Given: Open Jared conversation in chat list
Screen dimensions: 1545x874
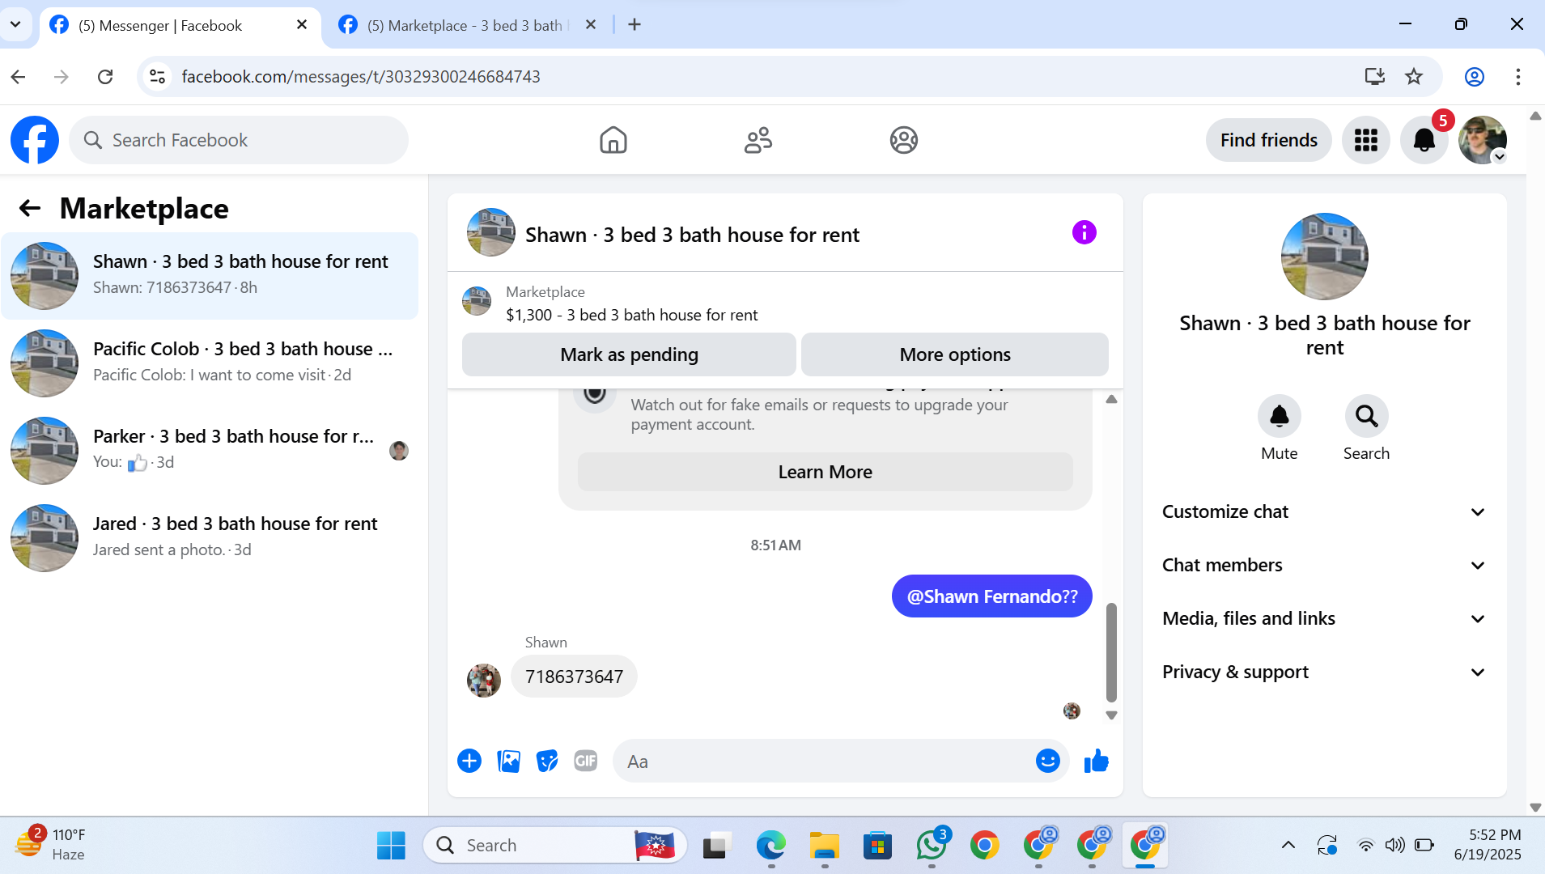Looking at the screenshot, I should (210, 537).
